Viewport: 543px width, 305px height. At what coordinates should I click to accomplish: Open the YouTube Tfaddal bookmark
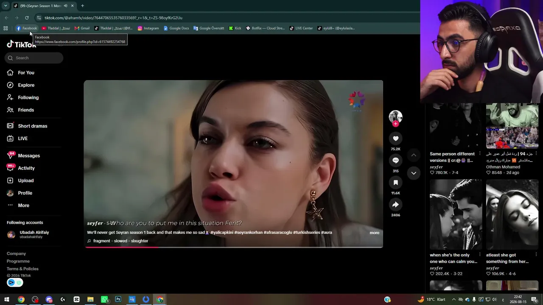56,28
